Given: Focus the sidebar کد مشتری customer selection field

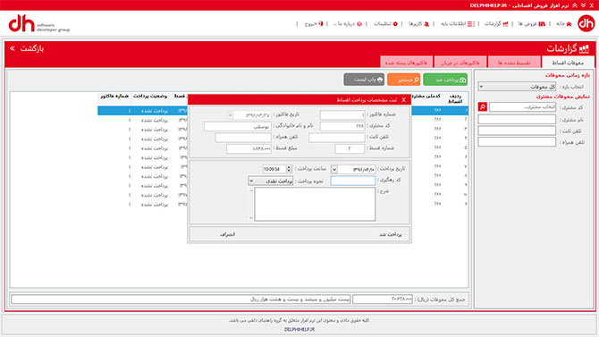Looking at the screenshot, I should pos(522,107).
